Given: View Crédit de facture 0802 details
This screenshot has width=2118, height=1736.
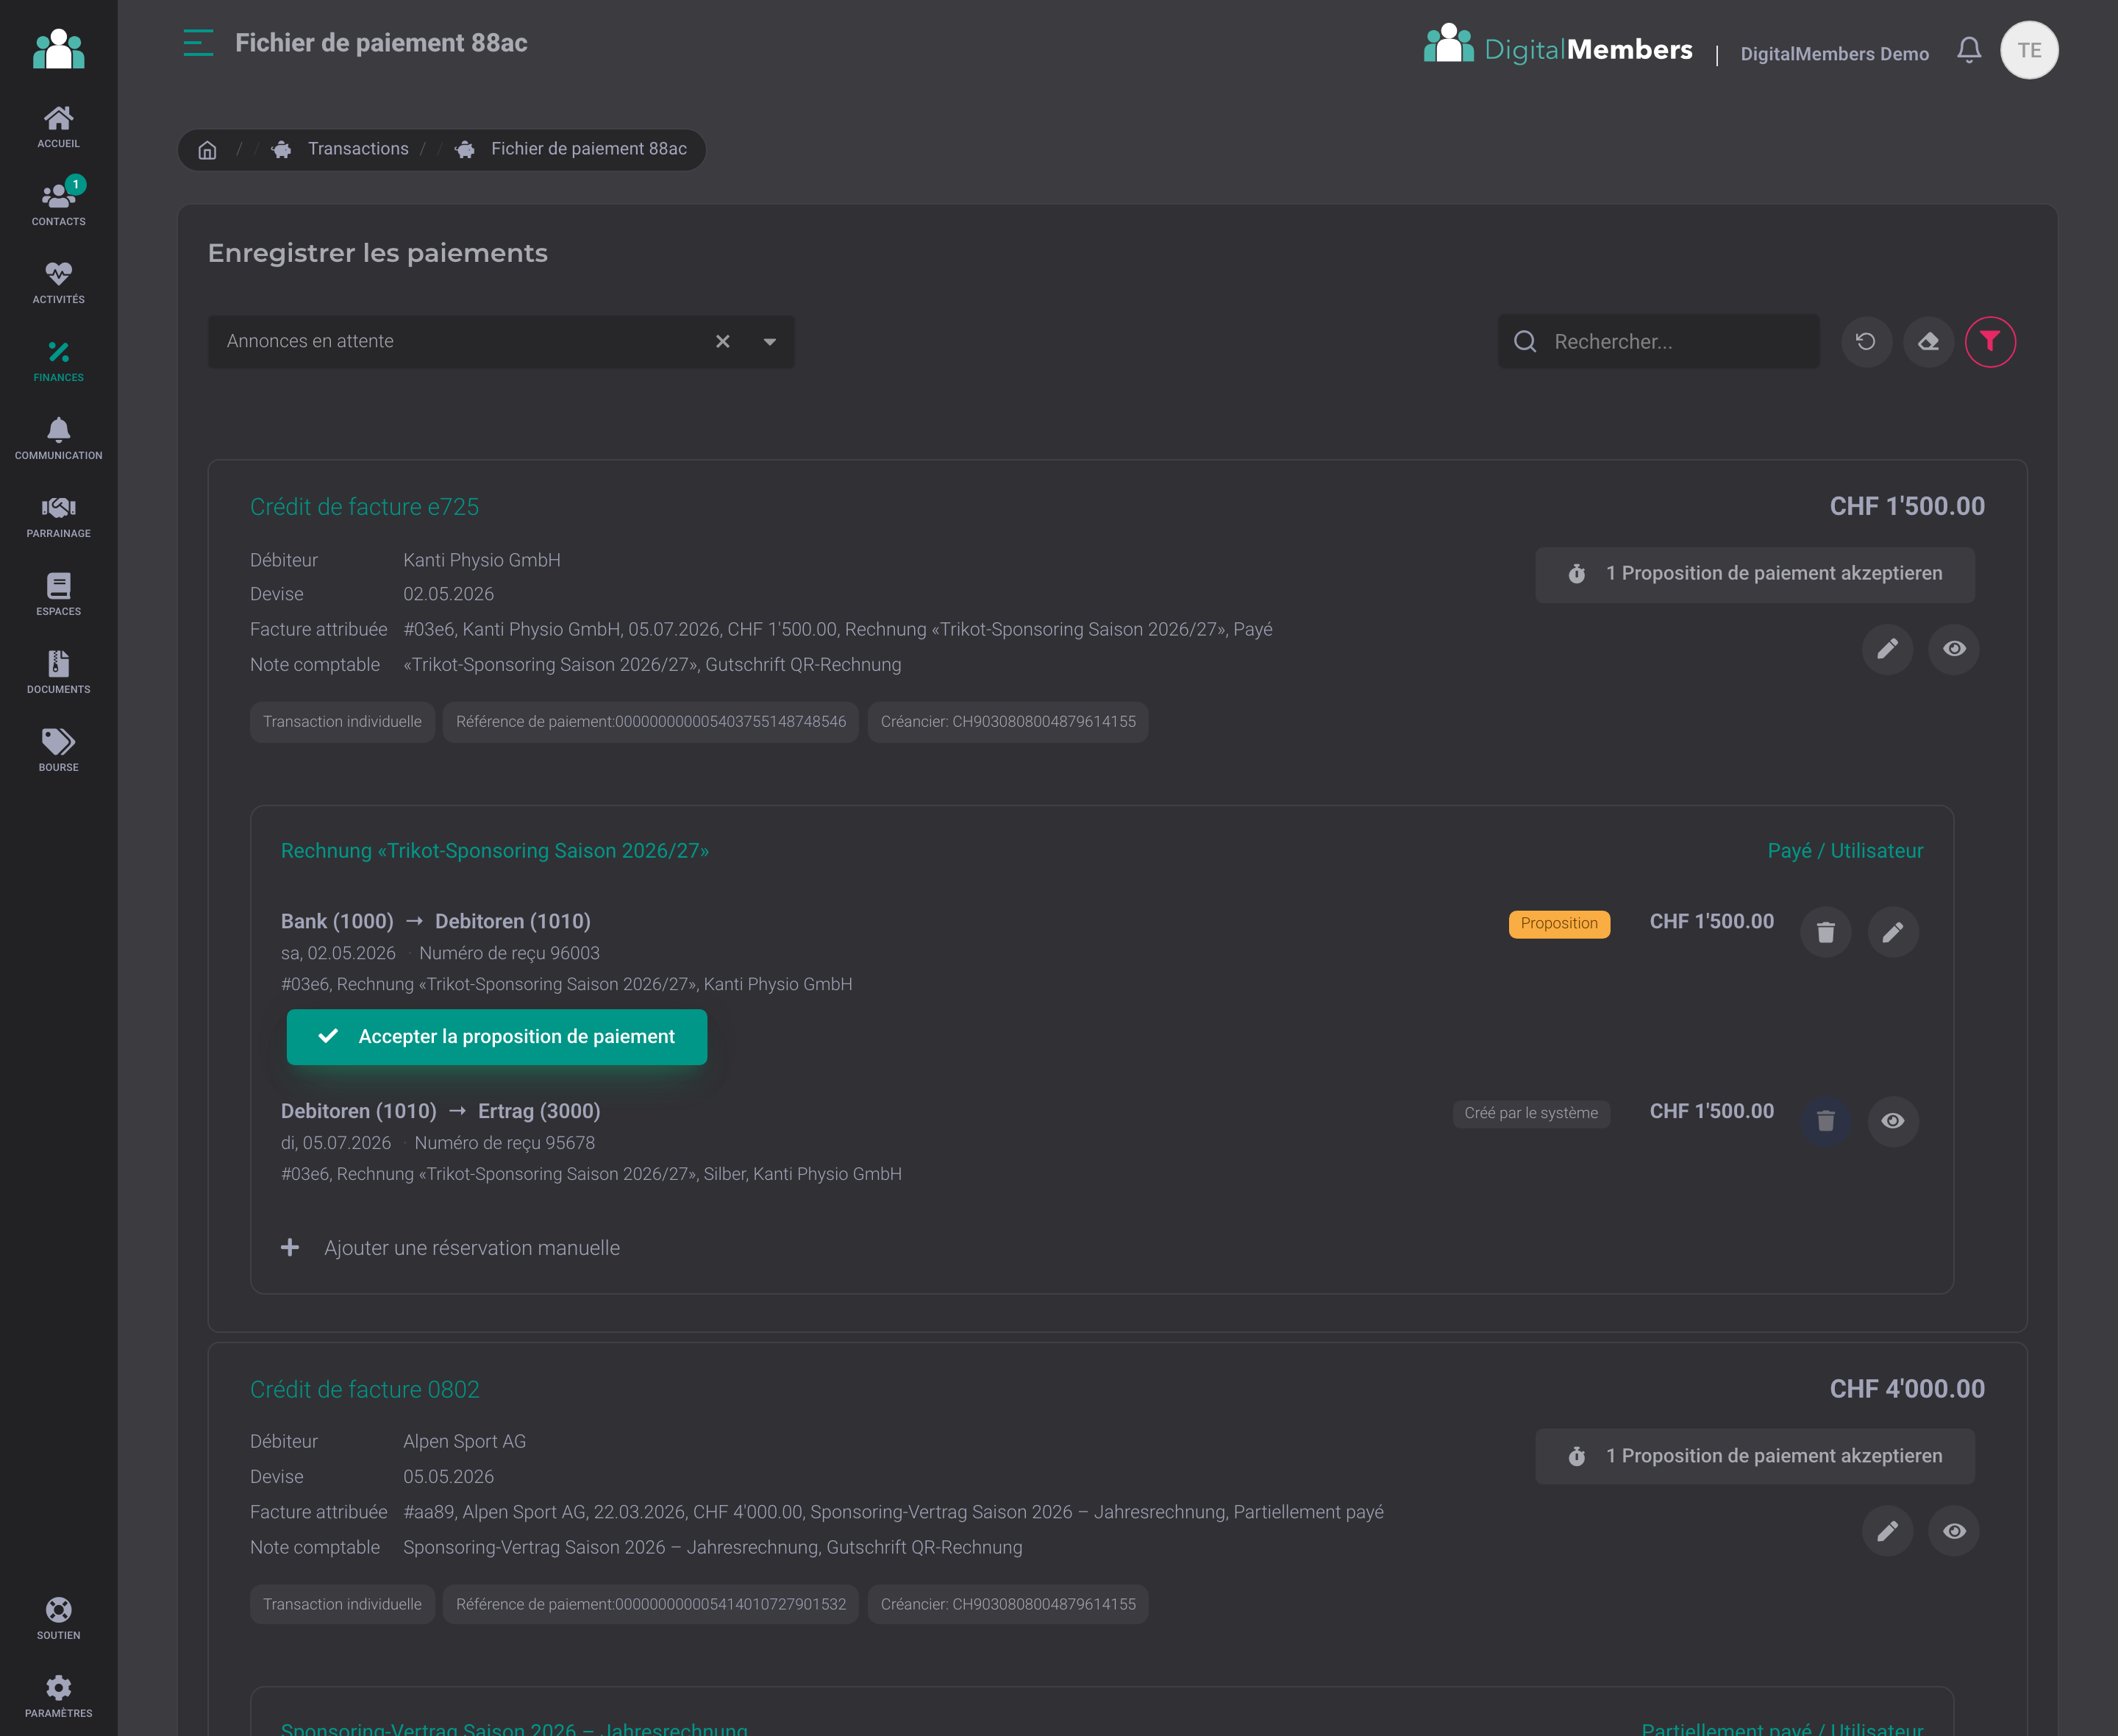Looking at the screenshot, I should (1953, 1531).
